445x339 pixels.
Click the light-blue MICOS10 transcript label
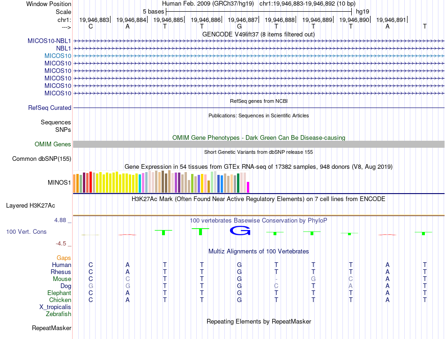(x=58, y=56)
